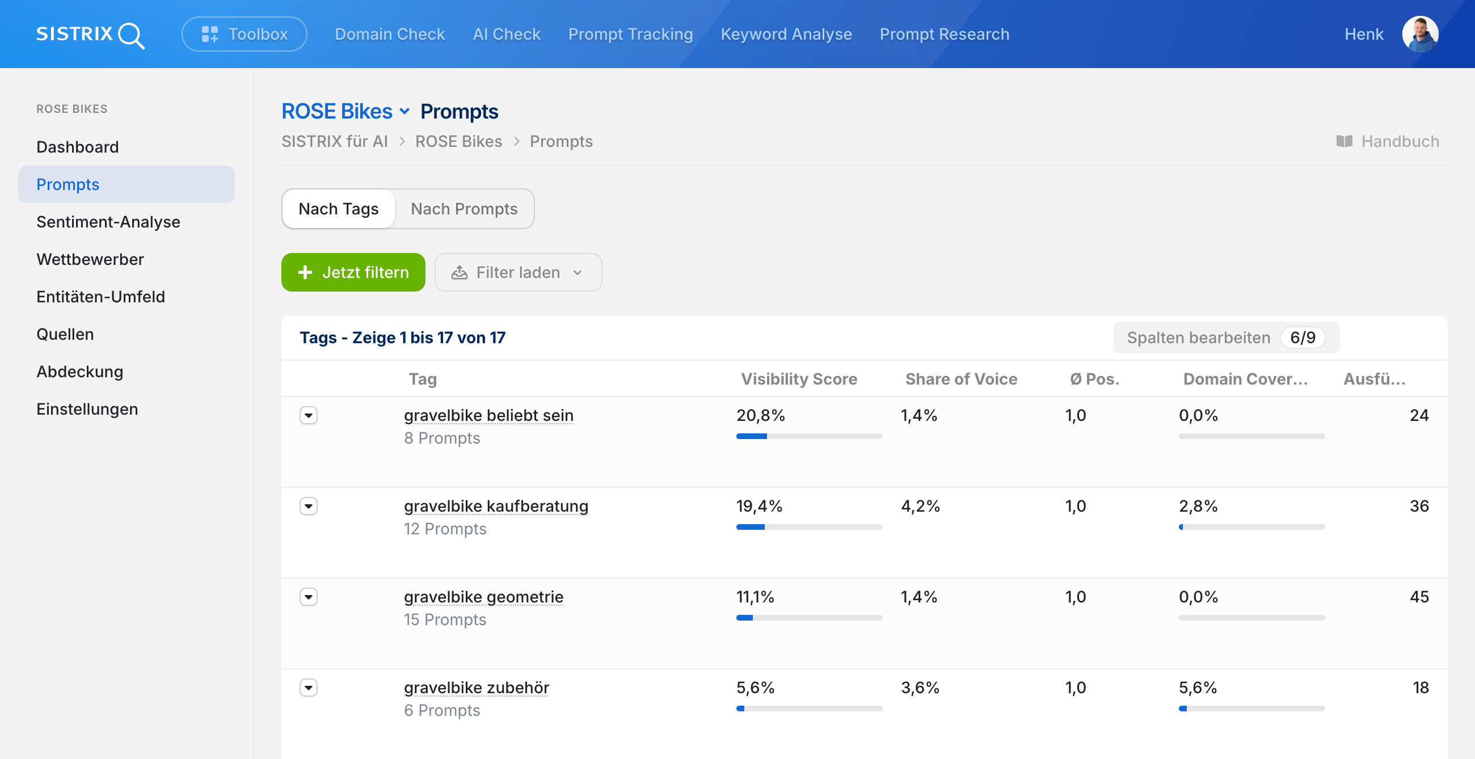1475x759 pixels.
Task: Open tag gravelbike zubehör
Action: click(x=477, y=688)
